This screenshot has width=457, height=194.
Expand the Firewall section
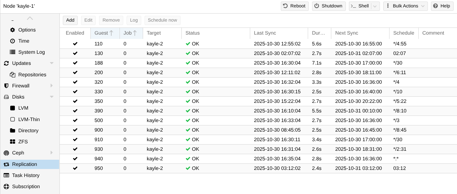tap(52, 86)
